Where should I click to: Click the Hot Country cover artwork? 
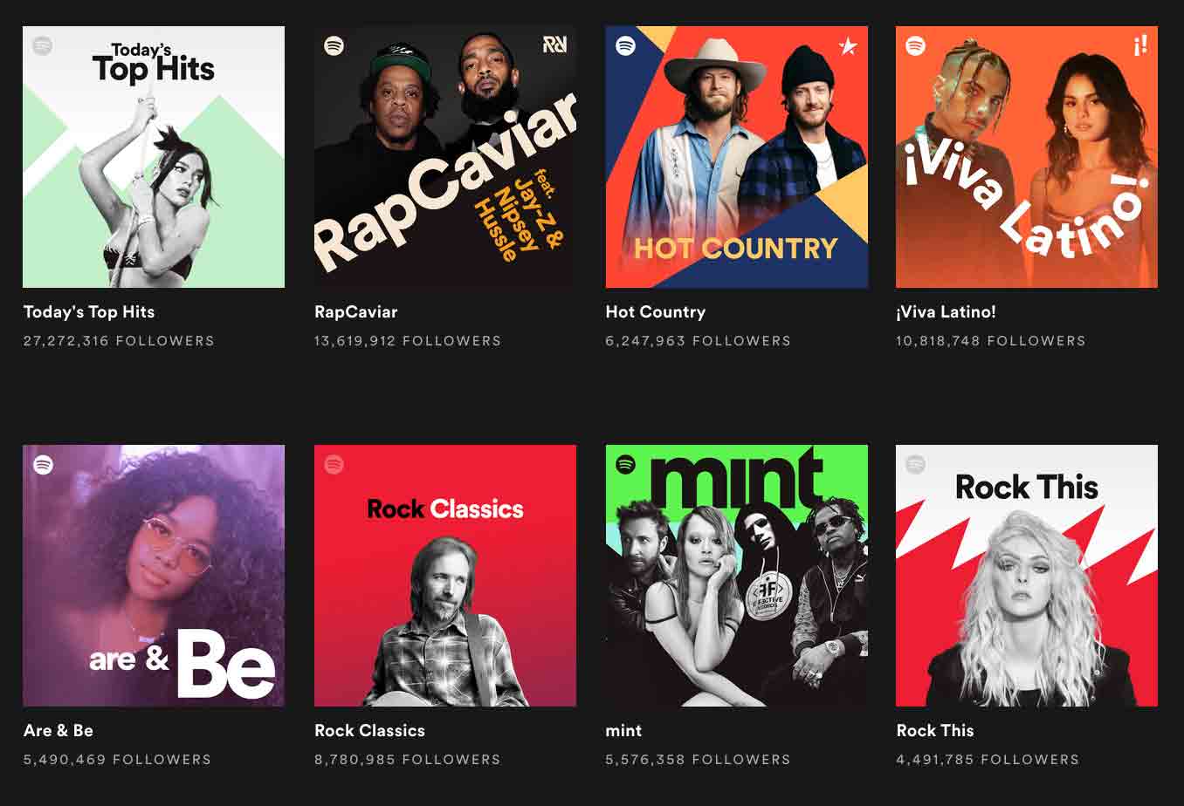736,157
